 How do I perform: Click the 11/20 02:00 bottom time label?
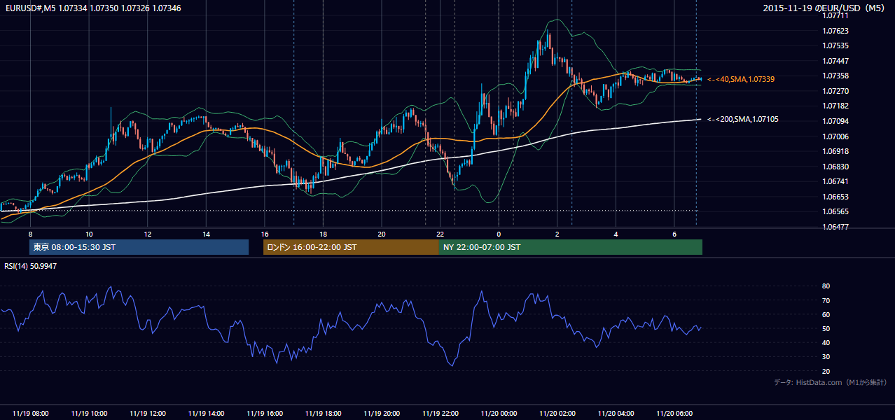[557, 414]
